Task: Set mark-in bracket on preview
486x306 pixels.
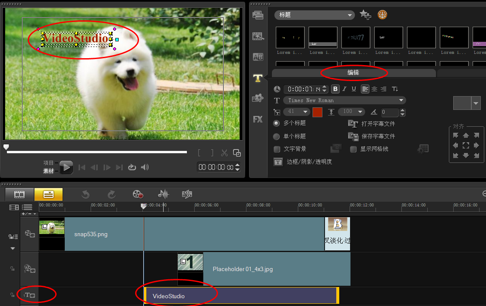Action: (x=199, y=153)
